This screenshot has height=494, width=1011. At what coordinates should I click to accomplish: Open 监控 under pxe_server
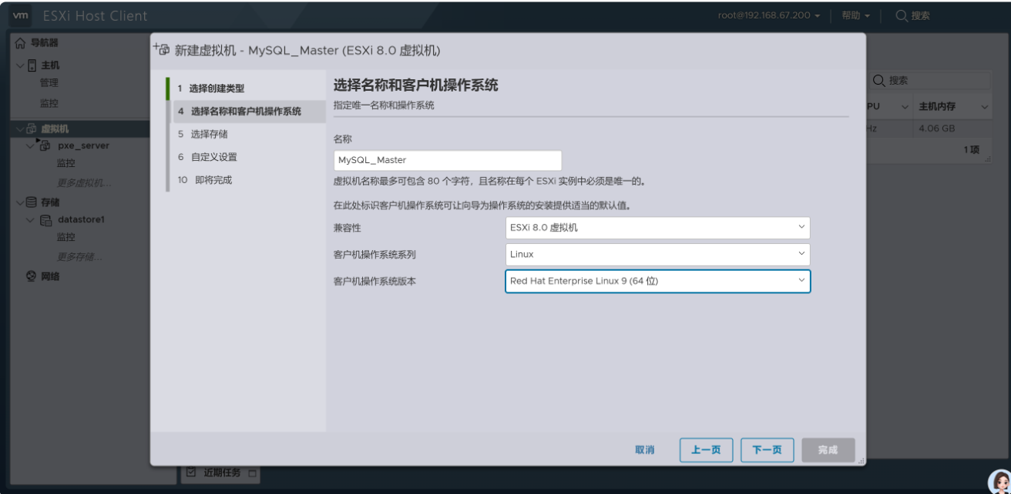point(66,163)
